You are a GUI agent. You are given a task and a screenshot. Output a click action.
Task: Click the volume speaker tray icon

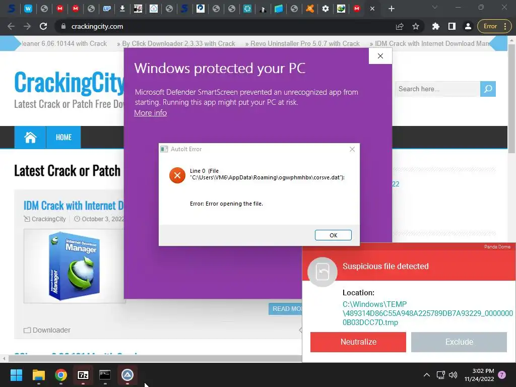pos(453,375)
